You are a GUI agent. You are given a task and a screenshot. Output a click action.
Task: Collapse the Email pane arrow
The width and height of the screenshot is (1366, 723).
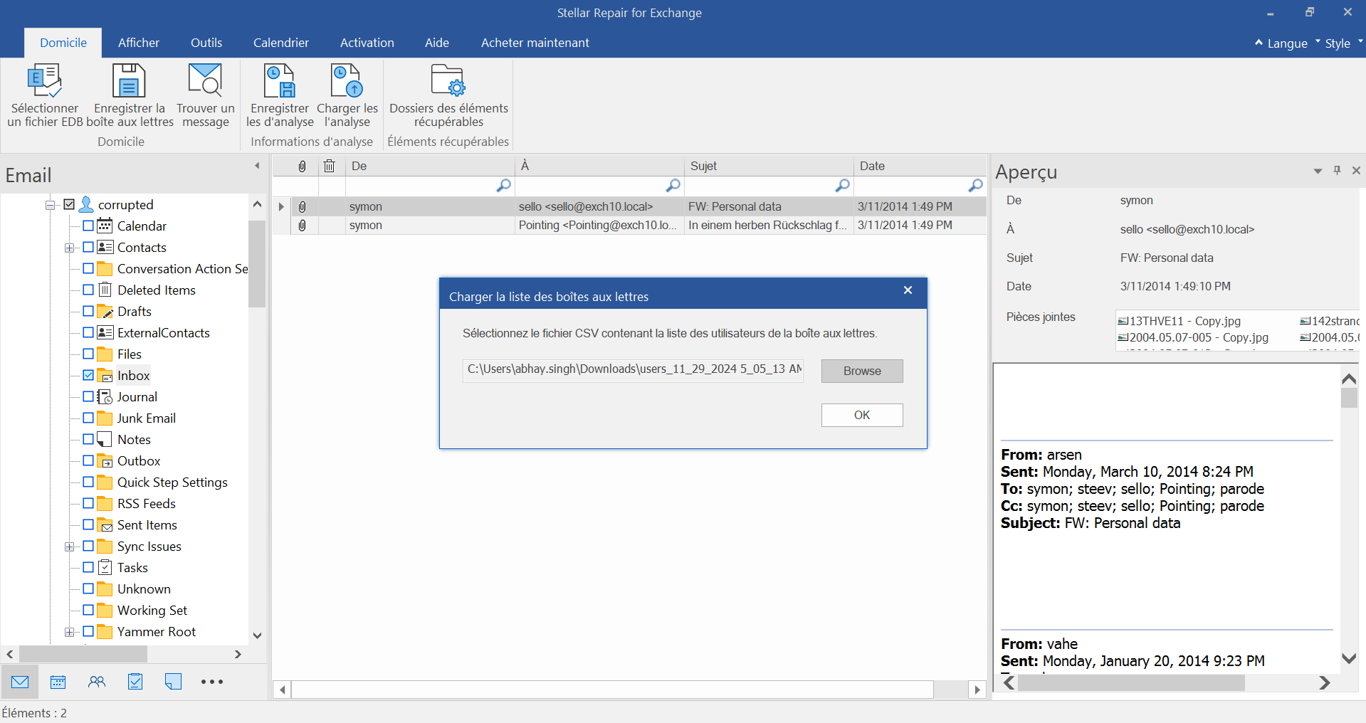coord(257,166)
